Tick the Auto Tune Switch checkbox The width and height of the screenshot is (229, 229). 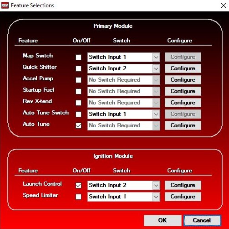point(78,114)
